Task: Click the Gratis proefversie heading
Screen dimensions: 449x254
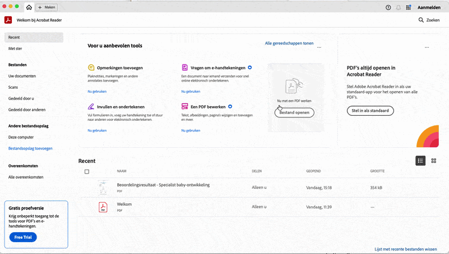Action: [x=26, y=208]
